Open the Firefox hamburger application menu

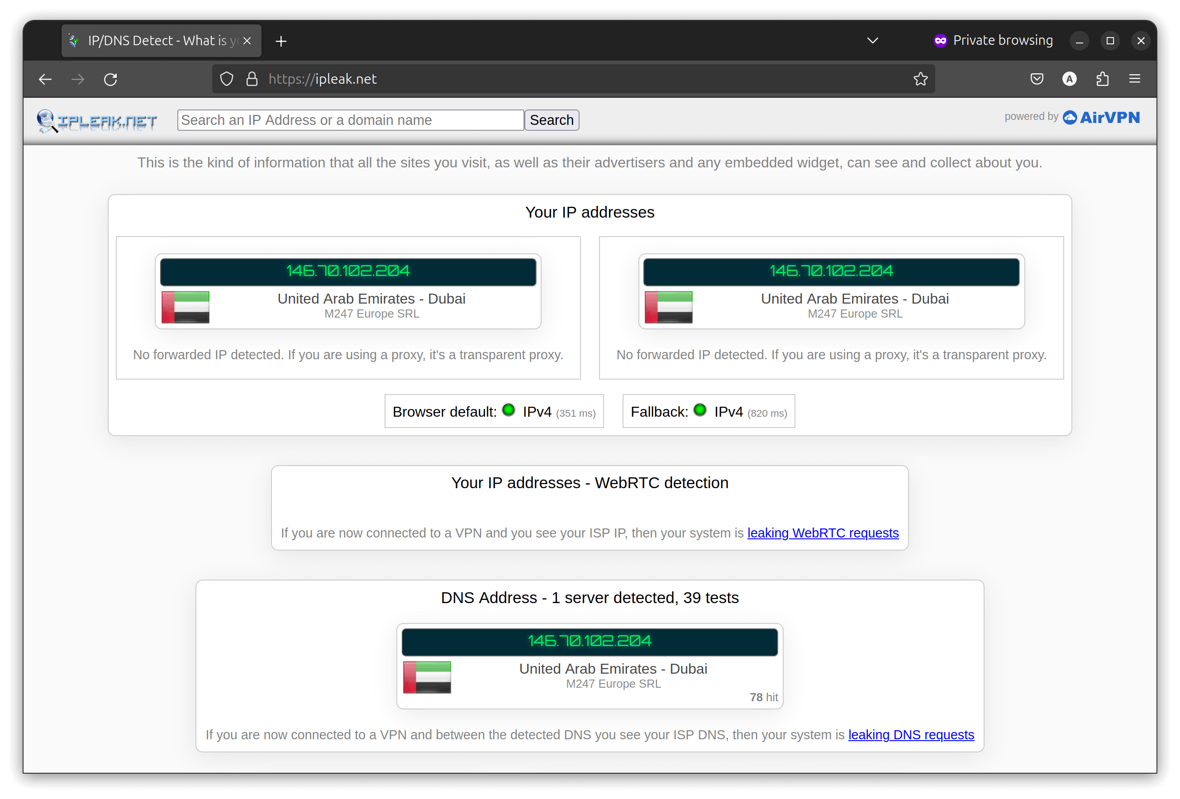[x=1135, y=79]
